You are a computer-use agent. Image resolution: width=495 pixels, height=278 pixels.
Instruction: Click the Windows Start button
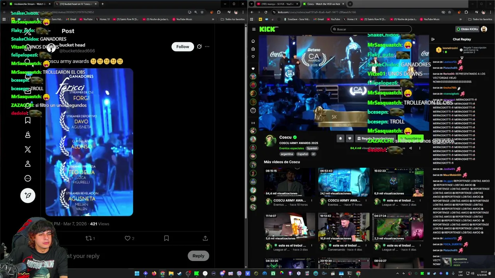[x=137, y=273]
